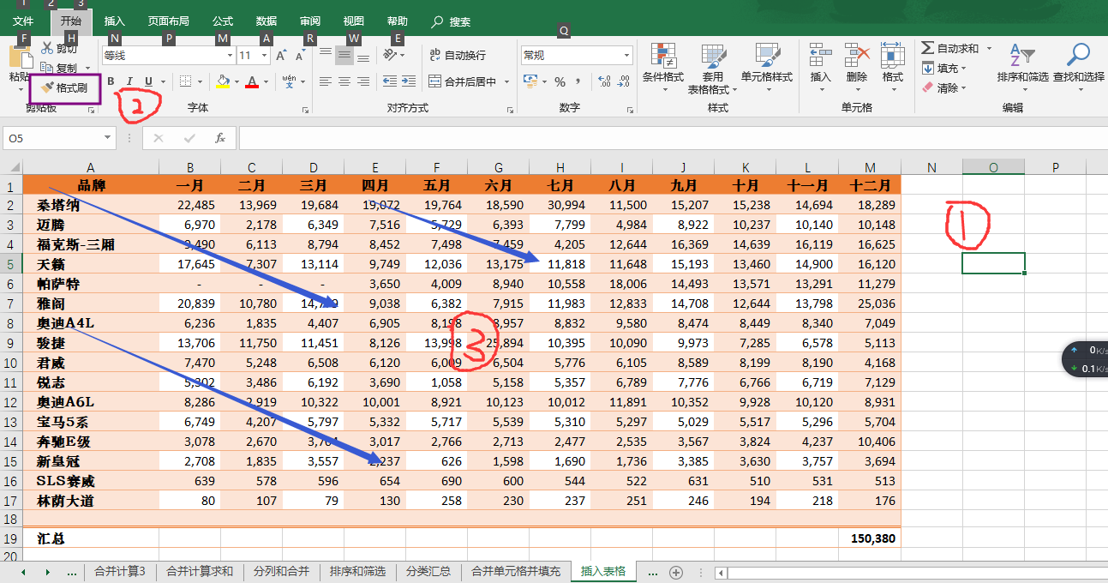Decrease font size with the smaller A icon
Image resolution: width=1108 pixels, height=583 pixels.
300,55
